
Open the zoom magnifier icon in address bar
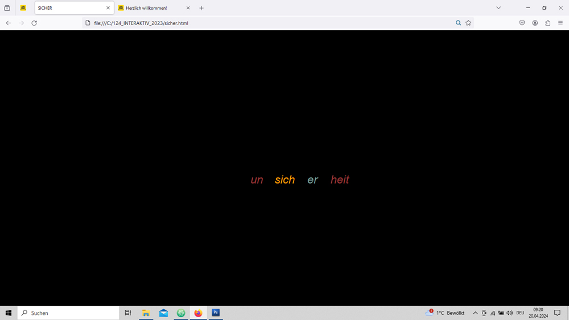(458, 23)
